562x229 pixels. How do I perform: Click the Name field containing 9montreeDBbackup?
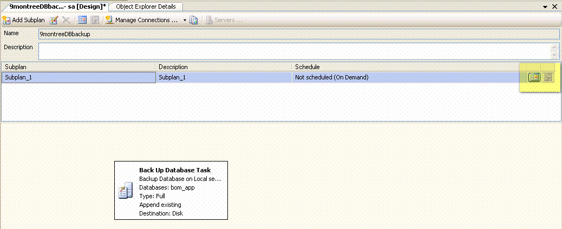[299, 34]
